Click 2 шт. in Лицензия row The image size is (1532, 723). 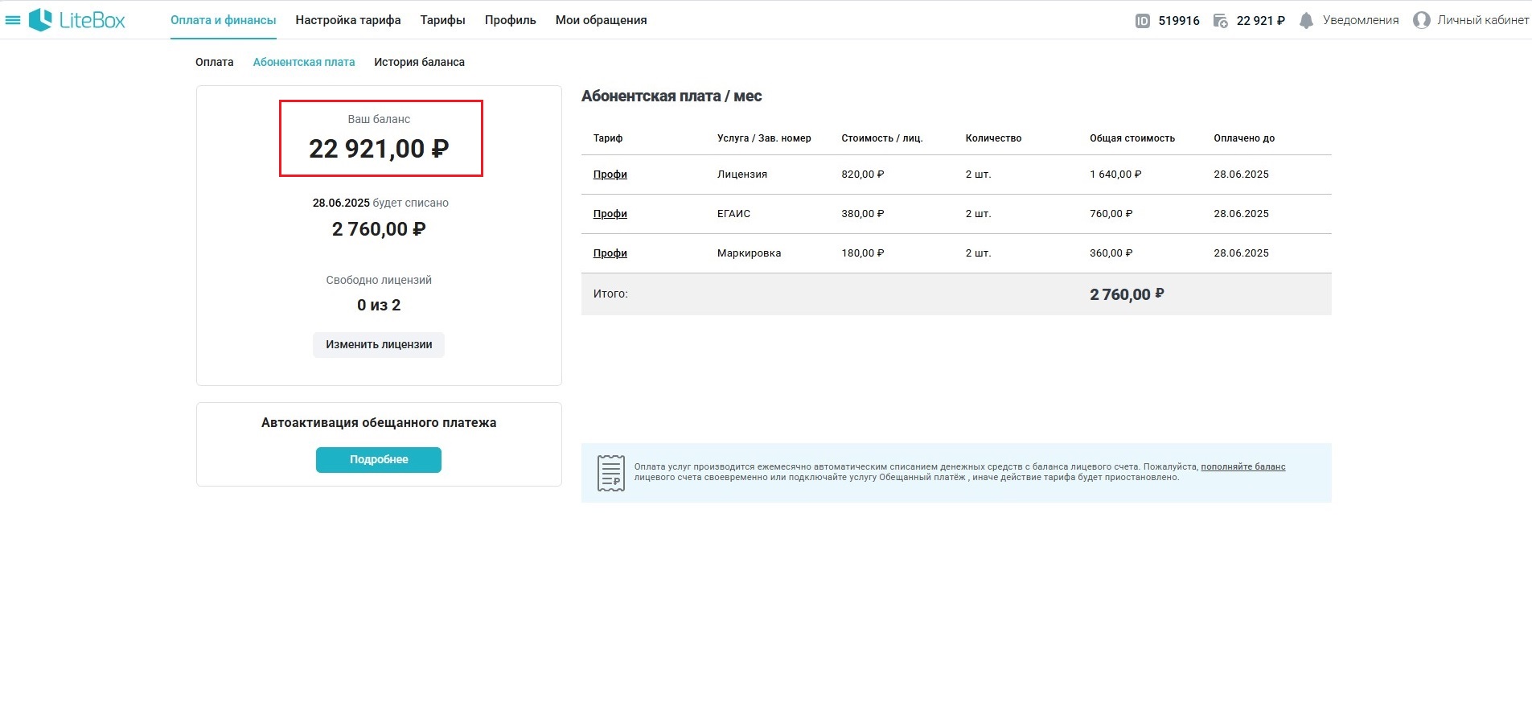click(x=978, y=175)
